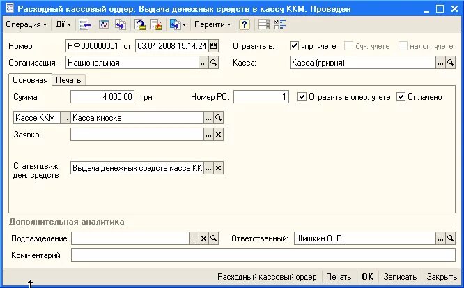This screenshot has height=288, width=464.
Task: Switch to the Печать tab
Action: (x=68, y=80)
